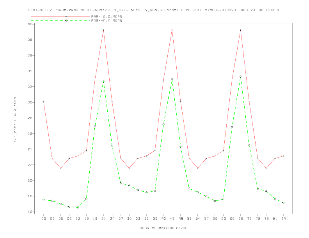309x238 pixels.
Task: Click red O_MEAN peak marker at hour 21
Action: (x=103, y=30)
